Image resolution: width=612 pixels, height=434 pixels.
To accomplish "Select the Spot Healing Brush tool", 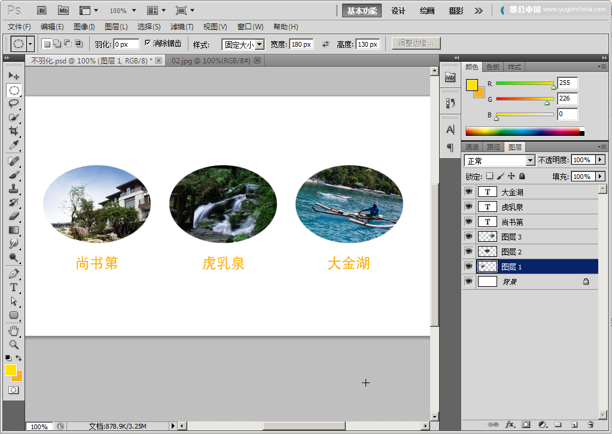I will coord(14,160).
